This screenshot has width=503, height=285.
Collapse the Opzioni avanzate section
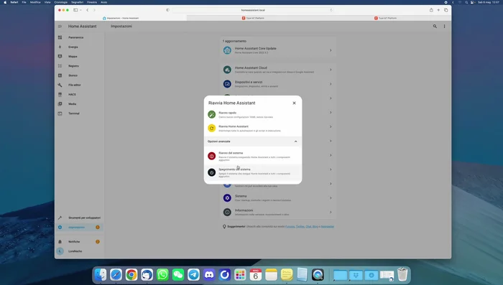253,141
